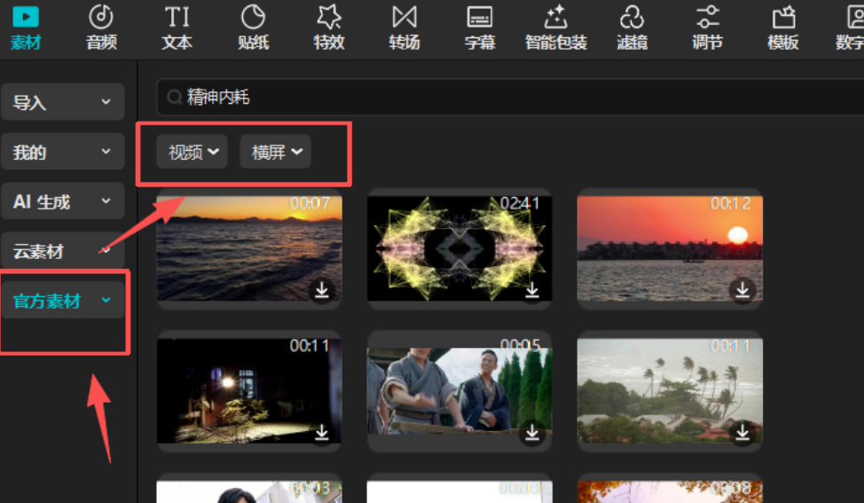This screenshot has width=864, height=503.
Task: Open the 调节 (Adjust) sliders icon
Action: pos(707,17)
